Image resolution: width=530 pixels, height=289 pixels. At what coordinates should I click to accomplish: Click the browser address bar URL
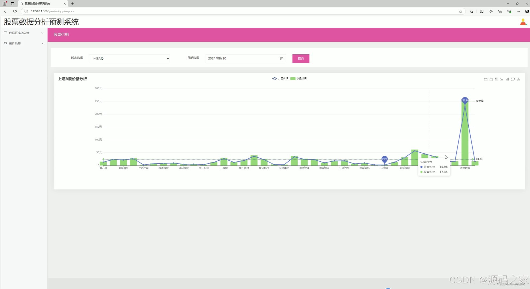click(52, 11)
